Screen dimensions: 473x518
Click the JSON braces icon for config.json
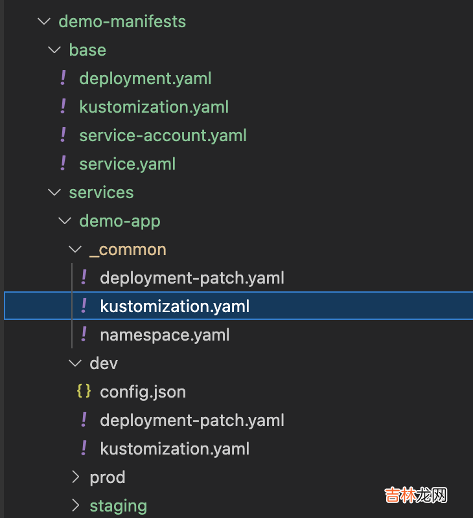[x=84, y=392]
